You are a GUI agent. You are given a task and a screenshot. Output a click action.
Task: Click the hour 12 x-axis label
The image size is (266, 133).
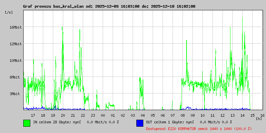point(222,115)
